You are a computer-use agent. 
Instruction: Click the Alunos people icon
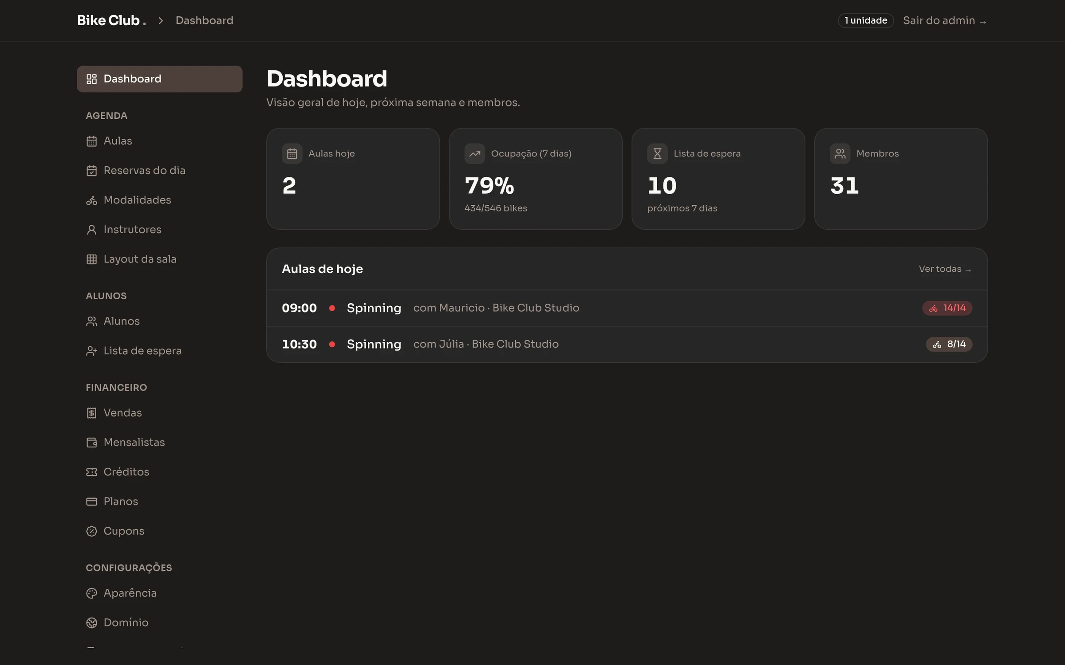pos(91,321)
